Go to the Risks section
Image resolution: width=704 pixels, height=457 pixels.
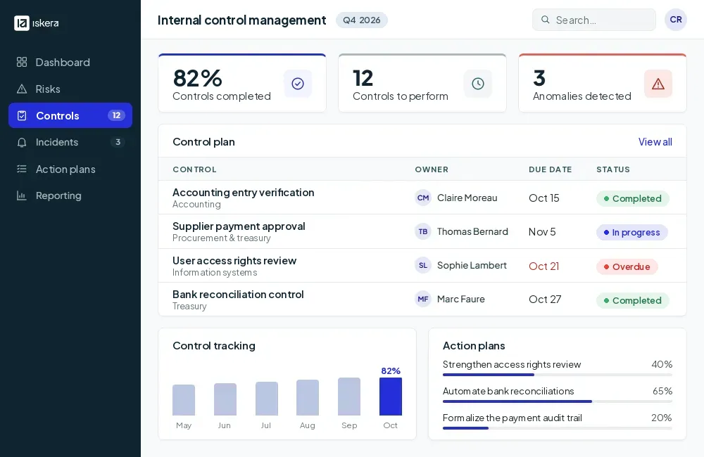pyautogui.click(x=70, y=89)
